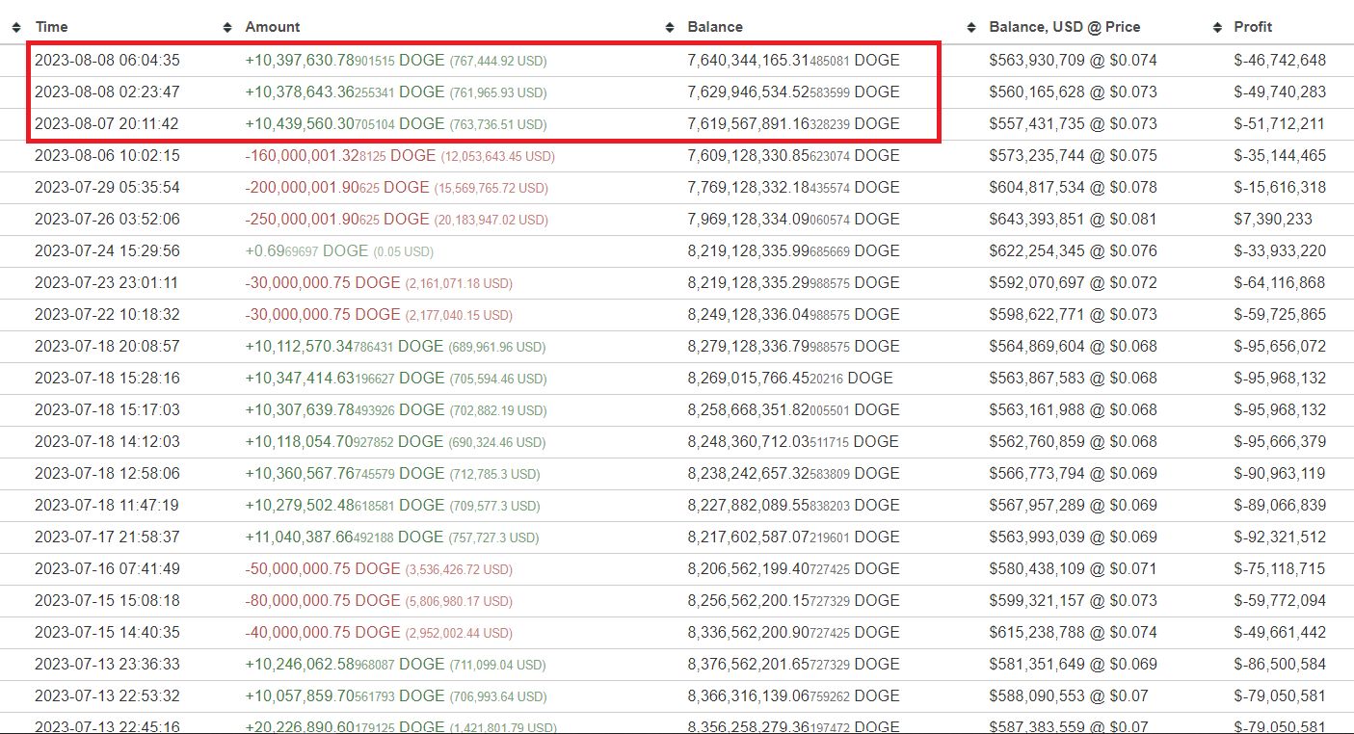1354x734 pixels.
Task: Click the positive profit value $7,390,233
Action: point(1273,219)
